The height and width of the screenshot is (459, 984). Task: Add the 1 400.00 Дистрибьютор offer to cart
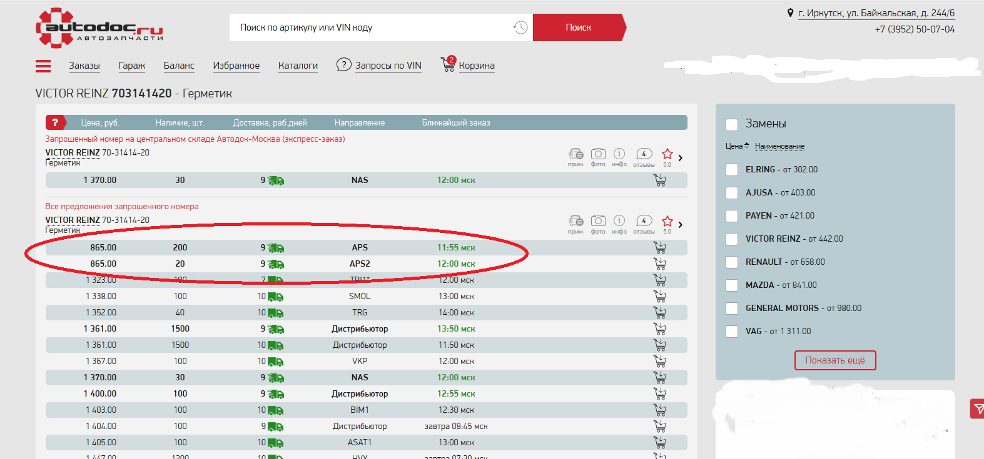tap(659, 393)
